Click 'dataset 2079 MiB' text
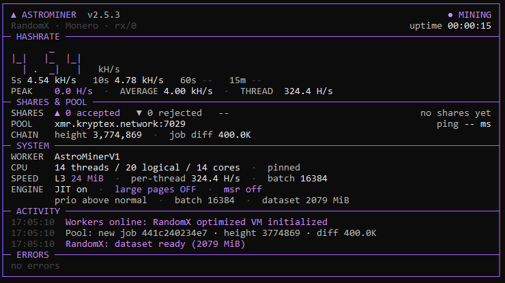The height and width of the screenshot is (283, 505). click(306, 200)
